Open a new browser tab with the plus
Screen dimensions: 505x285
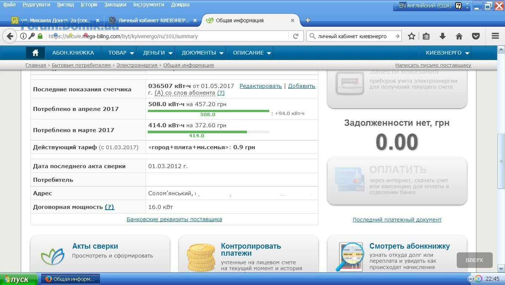coord(307,20)
